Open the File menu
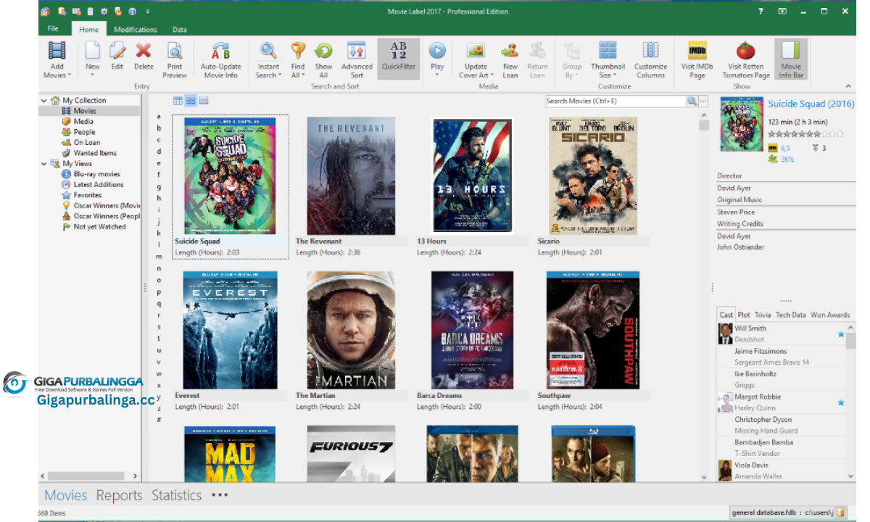 click(x=53, y=29)
